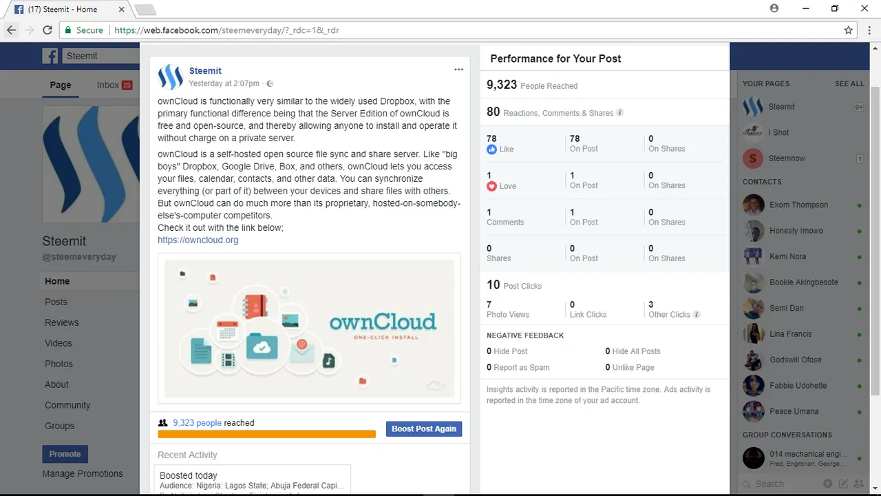Go back with the browser back arrow
881x496 pixels.
11,30
